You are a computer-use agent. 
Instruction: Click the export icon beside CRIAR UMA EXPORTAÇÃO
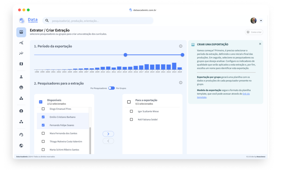coord(193,44)
